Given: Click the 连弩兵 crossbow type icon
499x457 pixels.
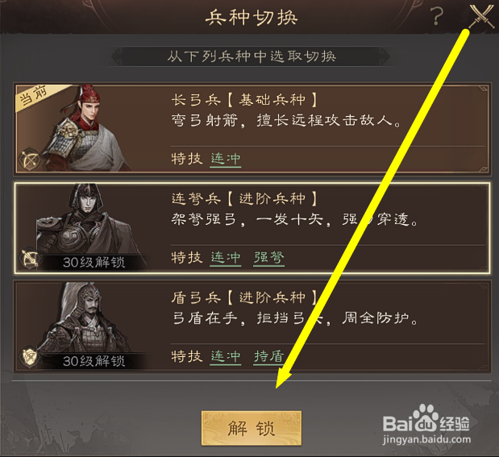Looking at the screenshot, I should [x=29, y=258].
